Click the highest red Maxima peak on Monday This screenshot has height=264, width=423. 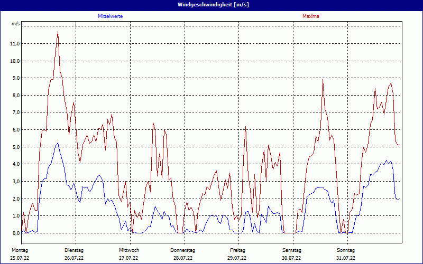[x=58, y=32]
